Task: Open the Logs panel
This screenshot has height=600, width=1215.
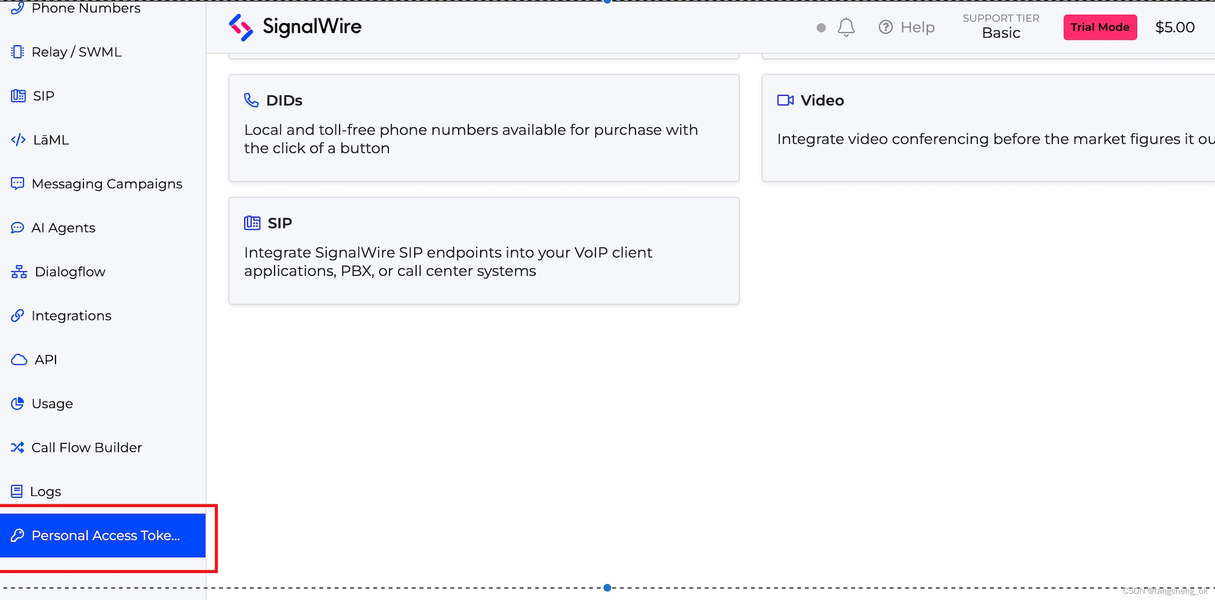Action: 45,491
